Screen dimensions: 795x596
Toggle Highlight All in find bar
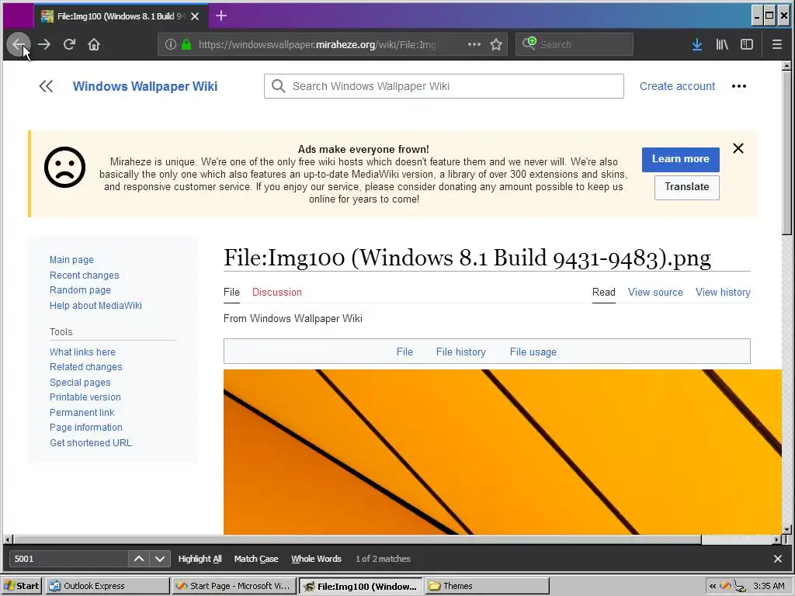(200, 559)
